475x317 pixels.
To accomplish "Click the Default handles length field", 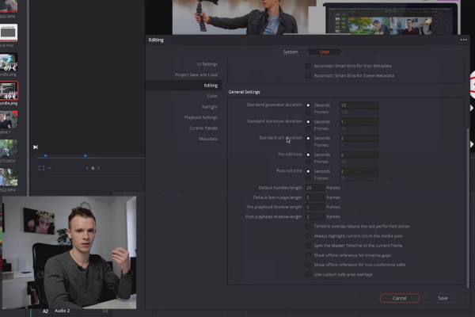I will [x=315, y=188].
